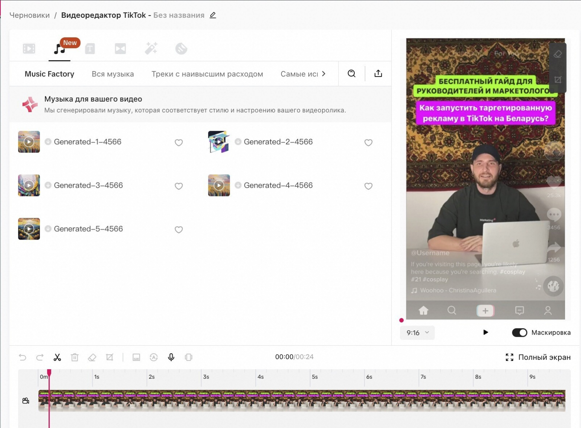Click the Без названия project name
This screenshot has width=581, height=428.
(179, 15)
